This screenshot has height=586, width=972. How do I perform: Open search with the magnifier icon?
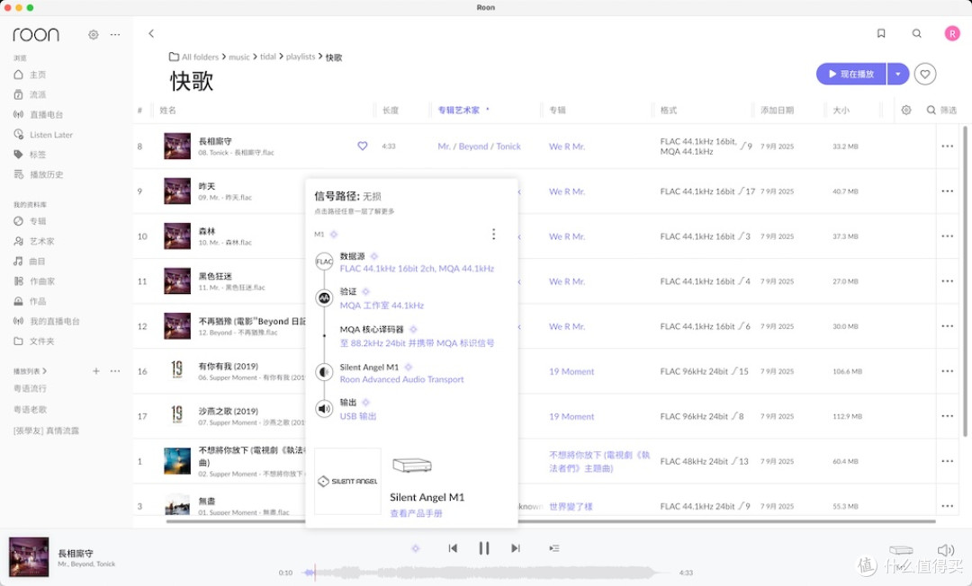tap(917, 33)
